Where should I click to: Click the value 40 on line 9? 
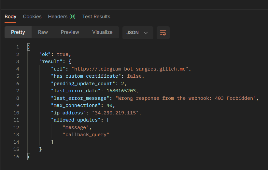coord(109,106)
